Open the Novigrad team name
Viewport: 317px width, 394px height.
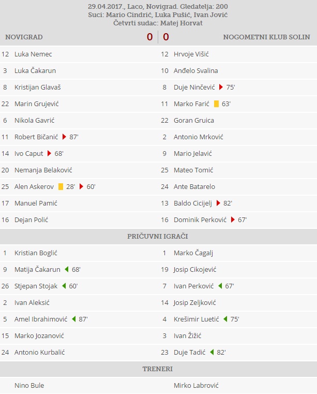24,37
